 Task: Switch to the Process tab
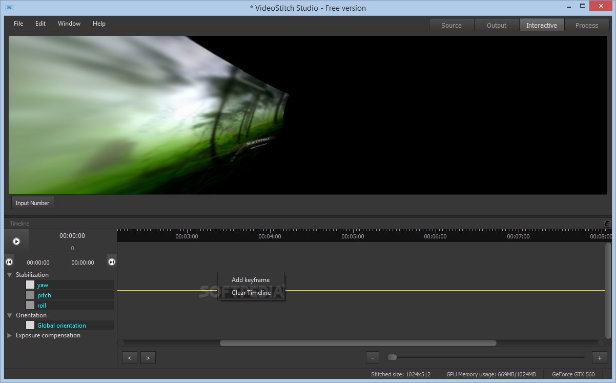587,25
